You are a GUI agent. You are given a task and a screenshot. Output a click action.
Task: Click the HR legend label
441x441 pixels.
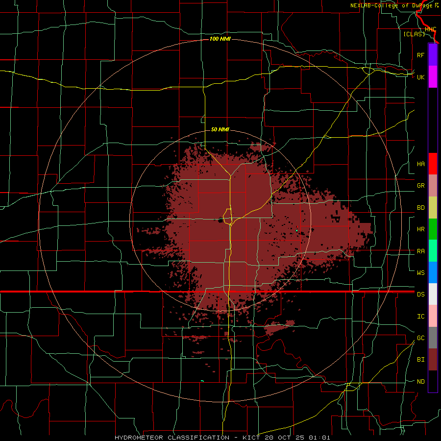[420, 229]
